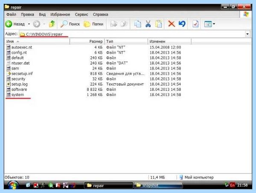Select the default file
This screenshot has height=193, width=256.
coord(17,58)
